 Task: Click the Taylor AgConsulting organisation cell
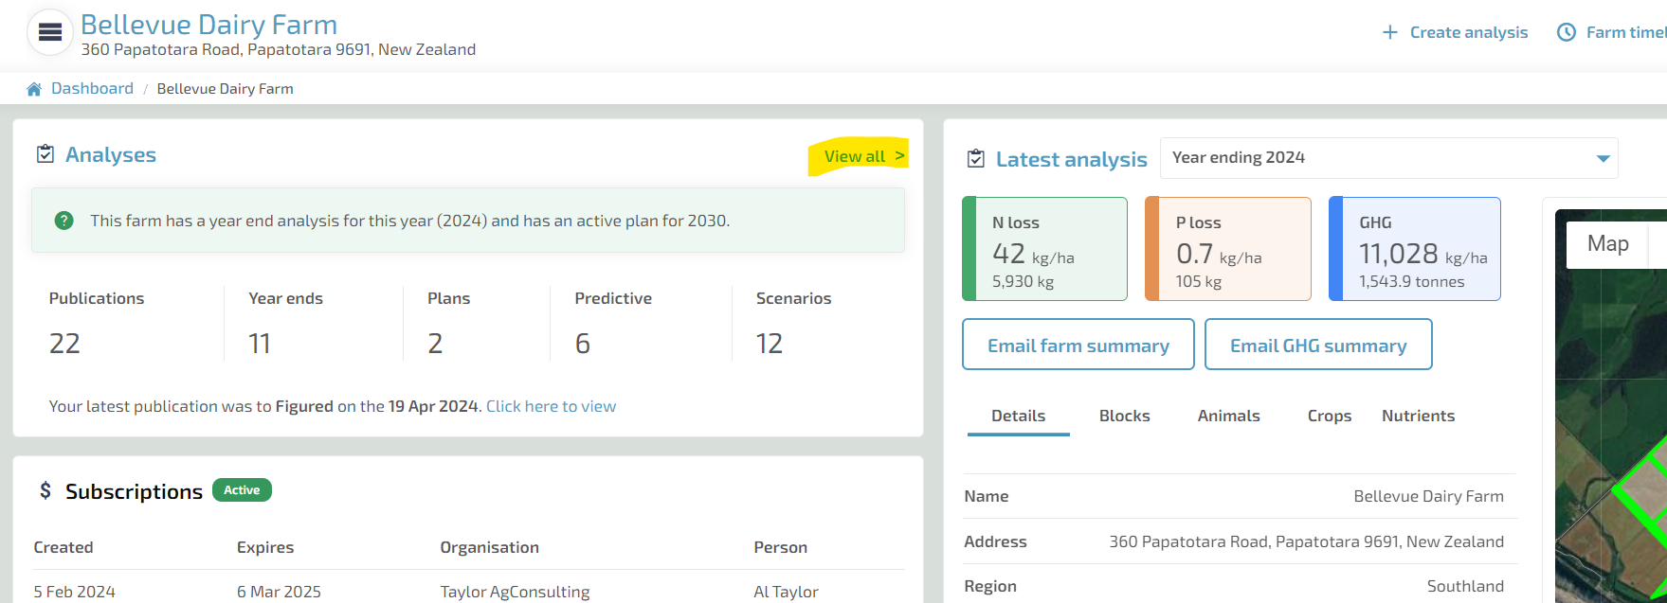click(x=515, y=592)
